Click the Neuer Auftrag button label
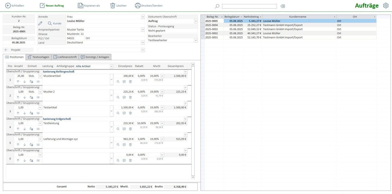 coord(55,6)
